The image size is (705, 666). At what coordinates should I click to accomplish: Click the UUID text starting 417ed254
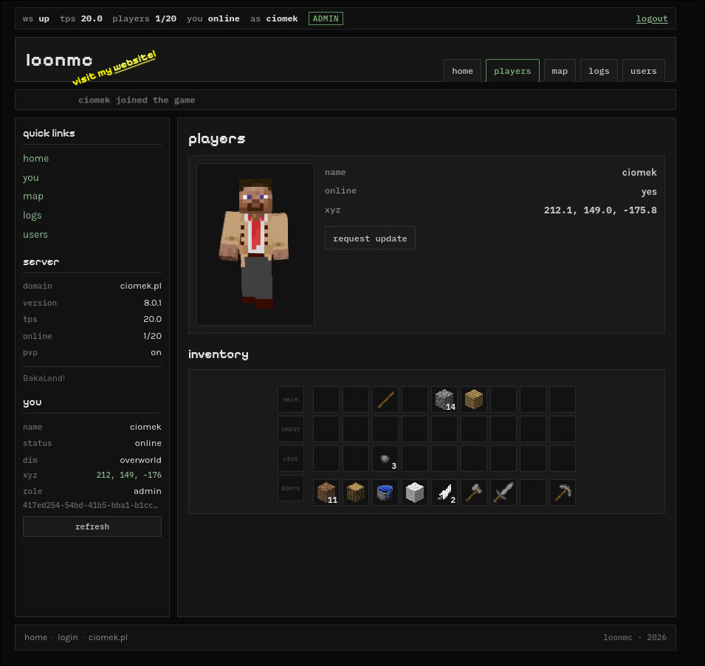[x=90, y=505]
